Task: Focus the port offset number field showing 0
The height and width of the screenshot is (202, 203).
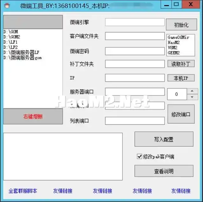Action: point(177,94)
